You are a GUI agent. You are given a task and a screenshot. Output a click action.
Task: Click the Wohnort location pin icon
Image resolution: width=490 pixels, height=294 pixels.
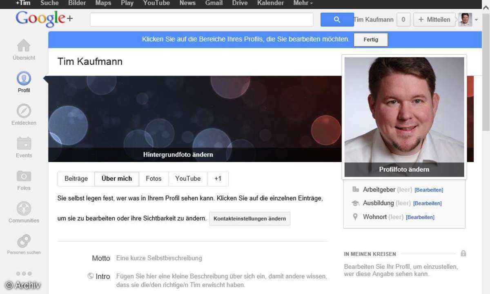click(x=355, y=217)
